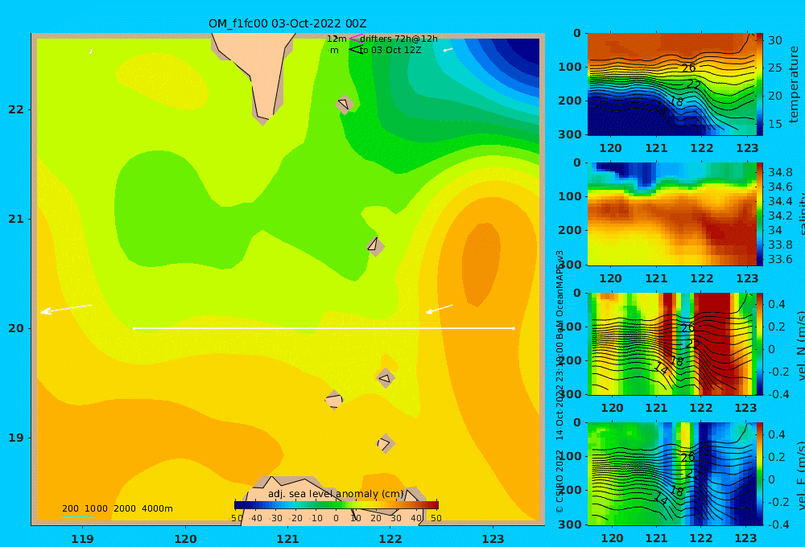Click the southernmost small island near 19°N

[385, 443]
